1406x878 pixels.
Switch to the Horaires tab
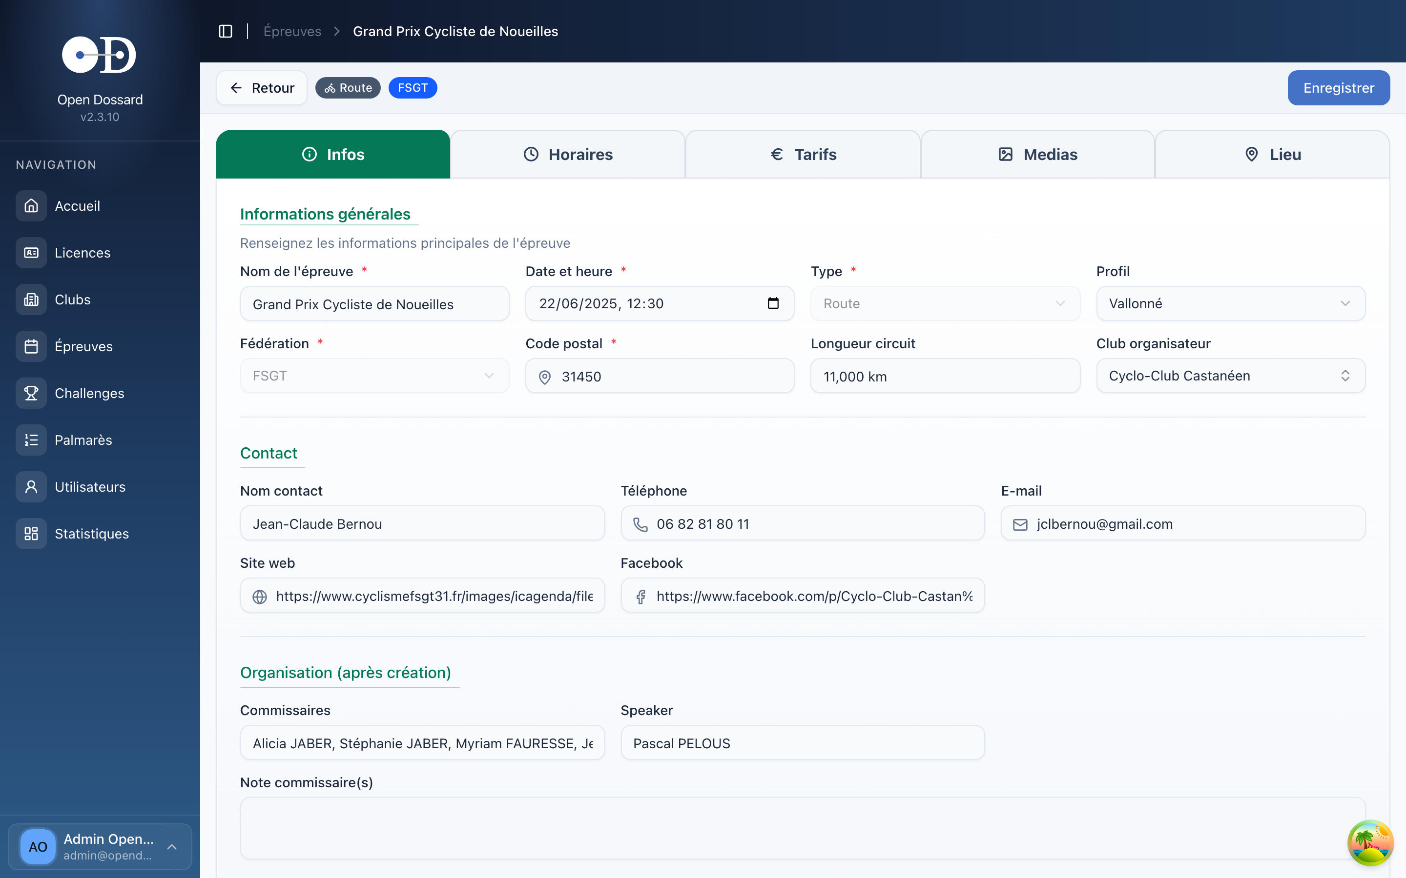pyautogui.click(x=568, y=155)
